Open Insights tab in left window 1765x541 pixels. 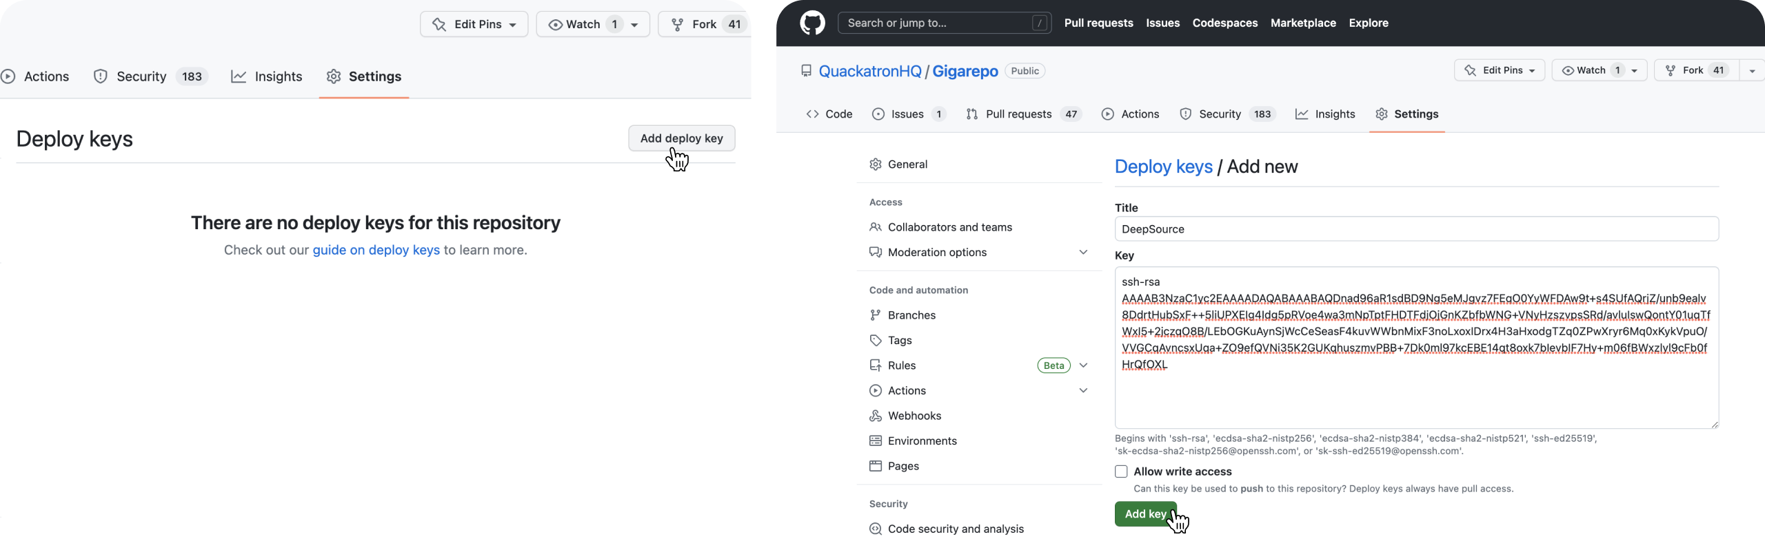pyautogui.click(x=267, y=76)
